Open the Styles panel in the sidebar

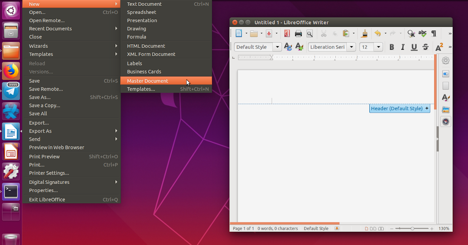(445, 98)
